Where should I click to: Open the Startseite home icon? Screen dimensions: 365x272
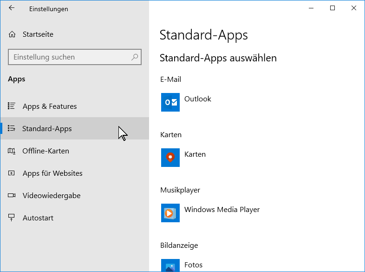click(x=12, y=34)
